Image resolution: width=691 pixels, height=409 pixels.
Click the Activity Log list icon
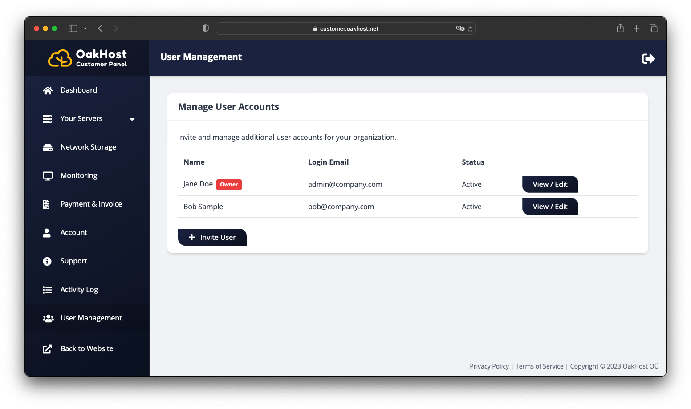[x=47, y=289]
